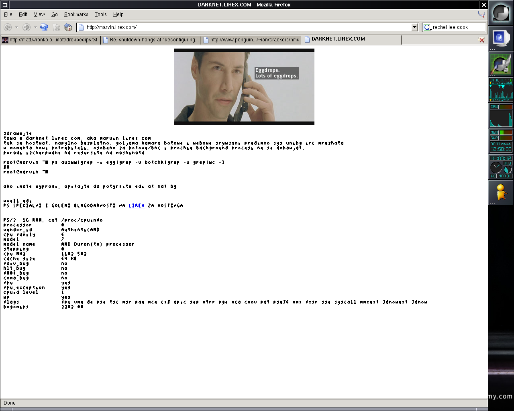Click the Firefox throbber activity icon
The image size is (514, 411).
point(481,14)
